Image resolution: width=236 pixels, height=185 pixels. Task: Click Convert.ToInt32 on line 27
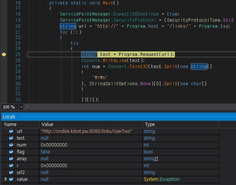click(x=128, y=67)
